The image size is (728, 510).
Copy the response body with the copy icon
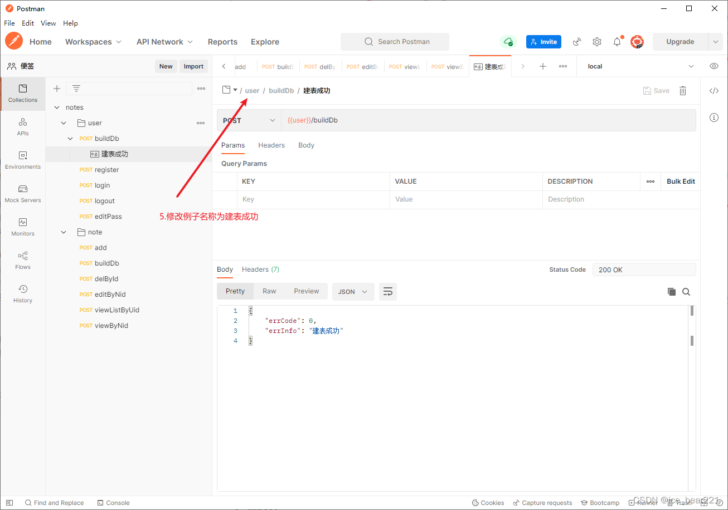672,292
